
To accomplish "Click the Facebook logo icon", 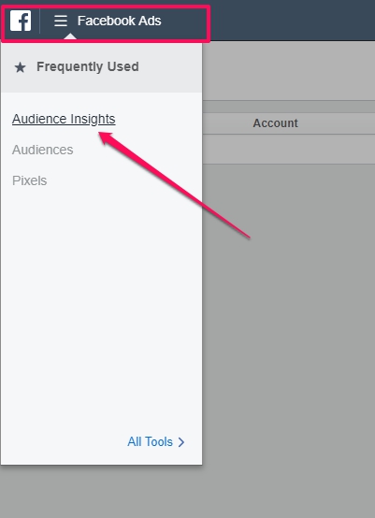I will 21,21.
